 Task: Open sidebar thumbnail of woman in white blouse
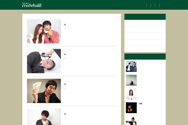(x=131, y=94)
